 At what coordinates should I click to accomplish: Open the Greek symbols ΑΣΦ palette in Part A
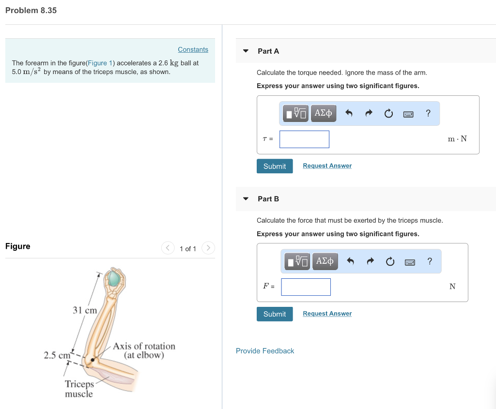pos(324,113)
